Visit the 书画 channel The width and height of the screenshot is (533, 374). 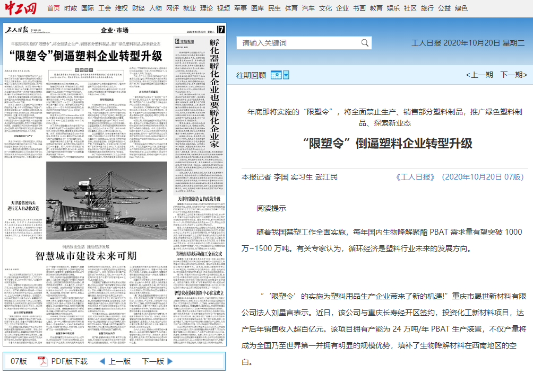[359, 8]
